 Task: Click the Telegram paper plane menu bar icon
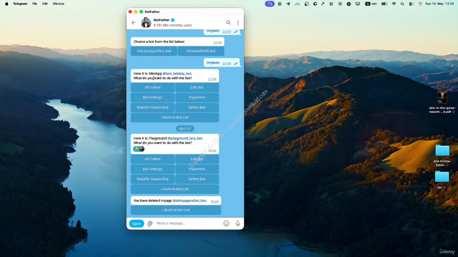(288, 4)
